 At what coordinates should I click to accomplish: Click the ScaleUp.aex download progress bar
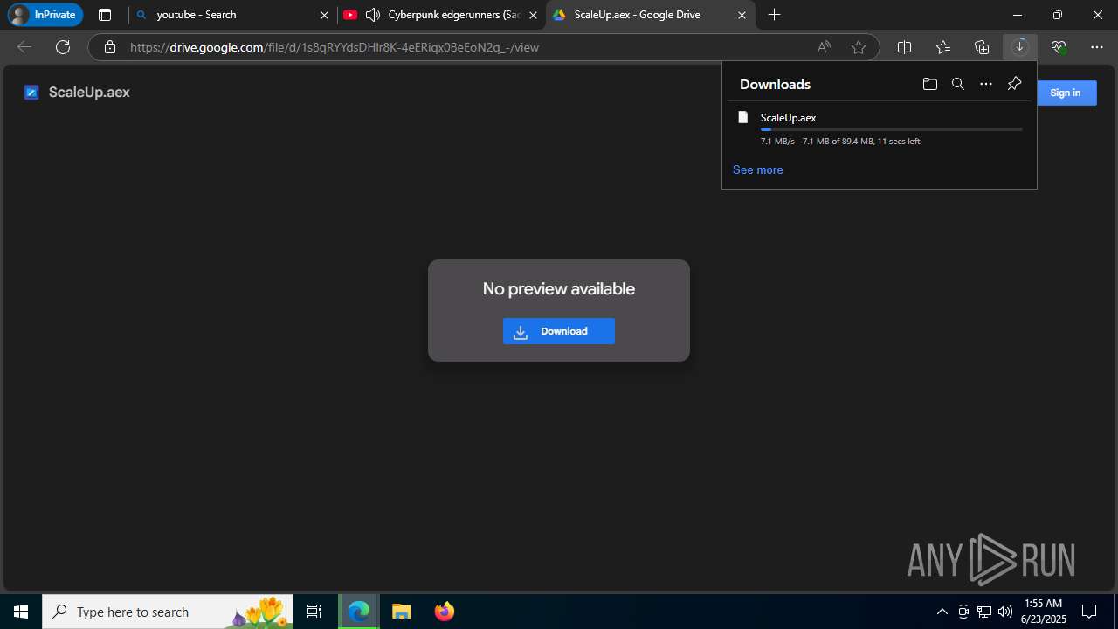click(892, 129)
